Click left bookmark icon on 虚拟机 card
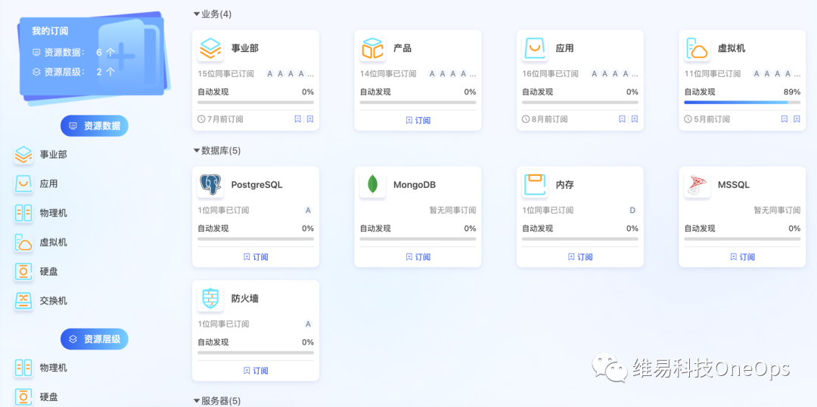Screen dimensions: 817x407 coord(784,119)
